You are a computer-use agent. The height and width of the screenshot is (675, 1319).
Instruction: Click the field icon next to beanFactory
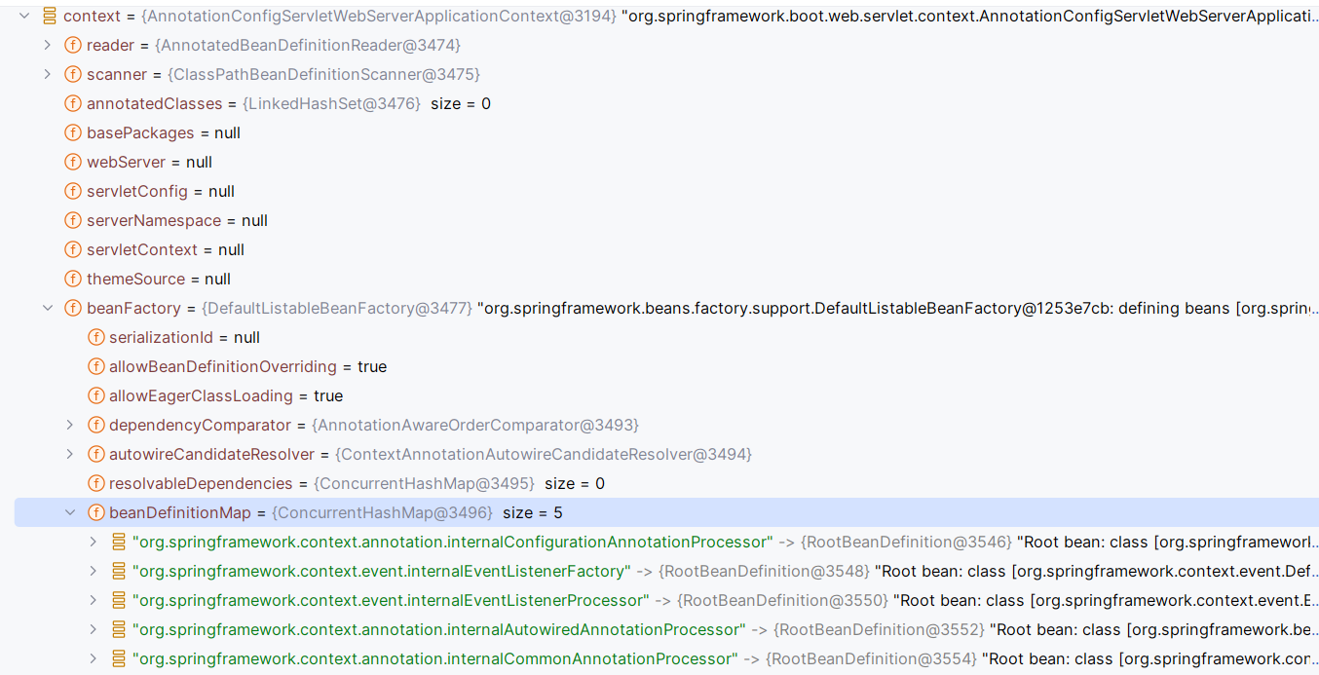click(72, 308)
